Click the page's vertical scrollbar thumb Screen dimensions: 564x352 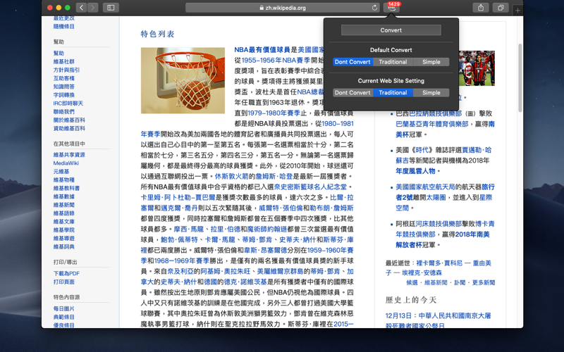pyautogui.click(x=520, y=77)
